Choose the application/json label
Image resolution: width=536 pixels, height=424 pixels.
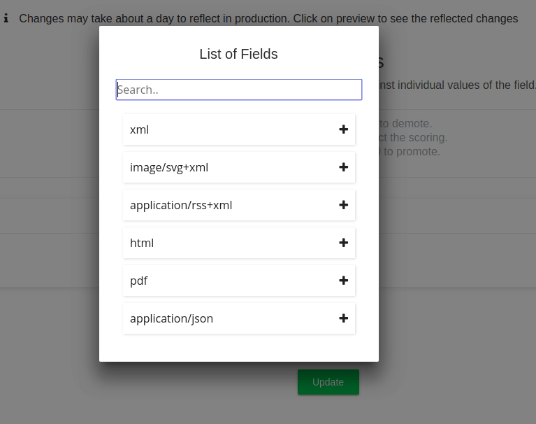171,318
